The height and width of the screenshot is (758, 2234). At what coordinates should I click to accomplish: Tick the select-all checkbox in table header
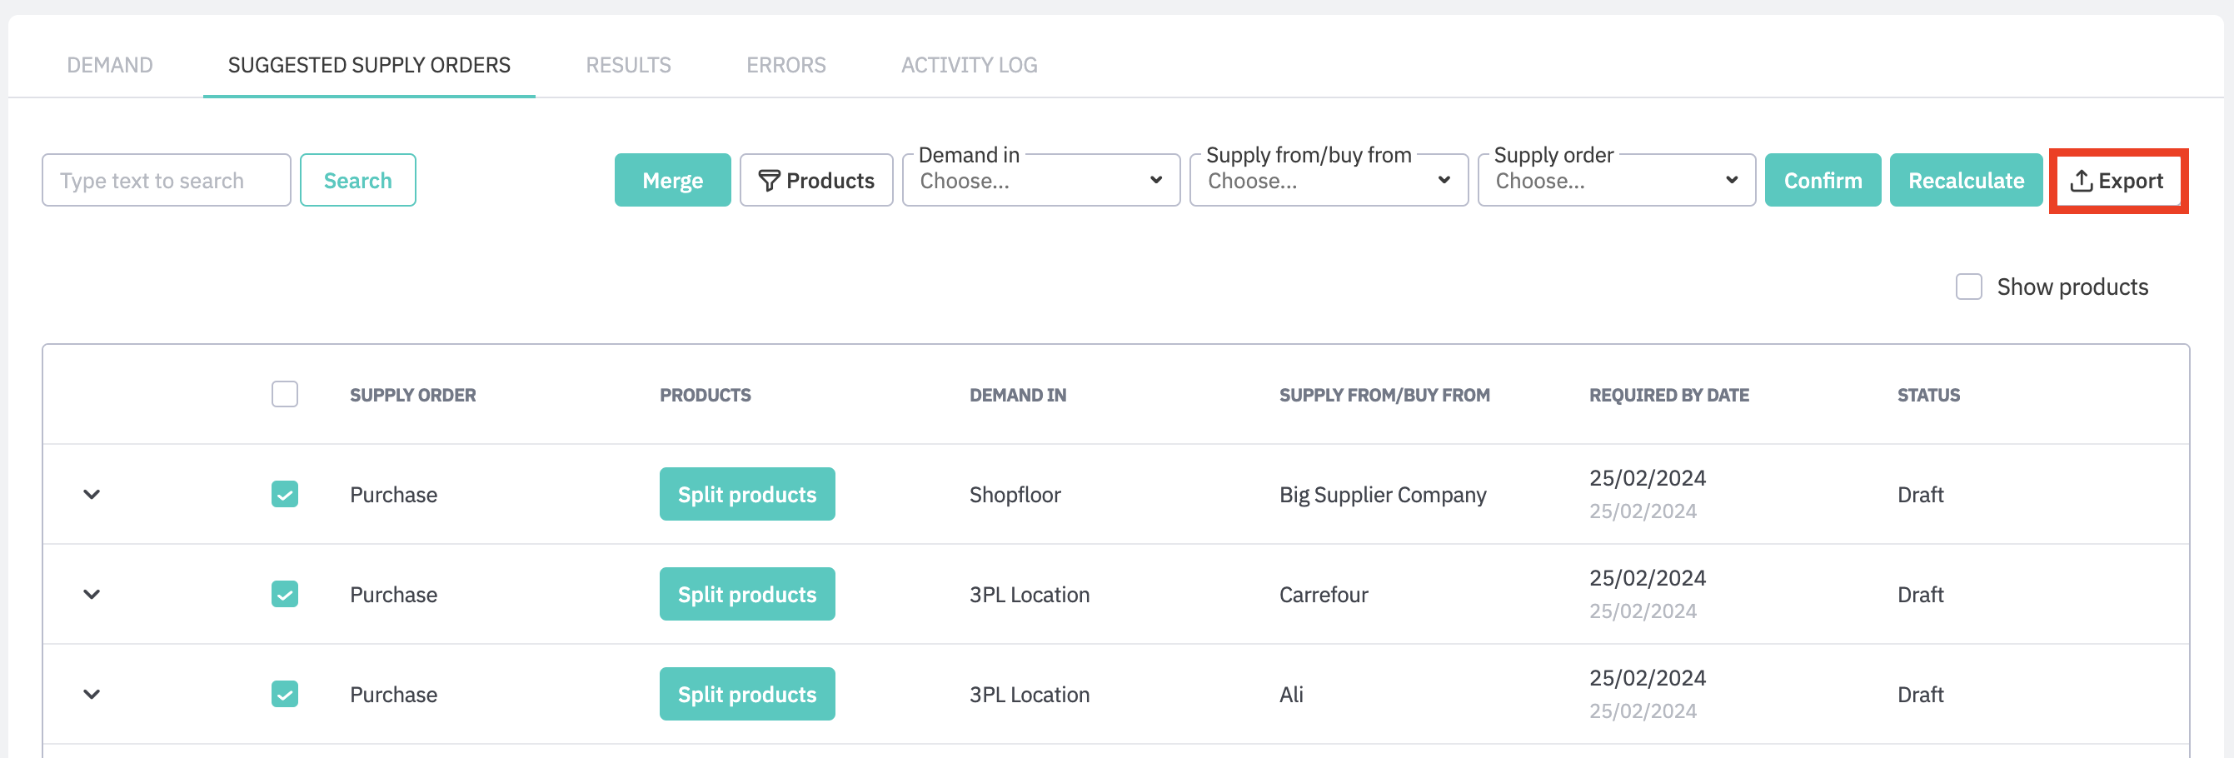point(284,394)
